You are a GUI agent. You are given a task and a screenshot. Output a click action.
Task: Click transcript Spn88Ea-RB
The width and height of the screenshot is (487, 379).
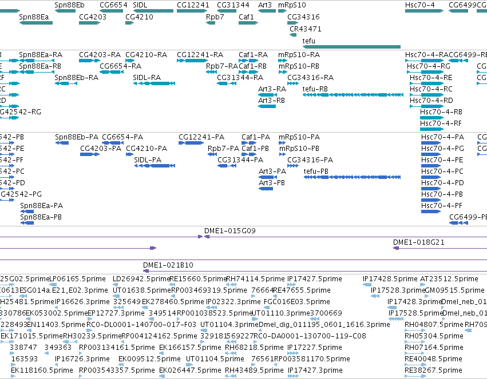[37, 71]
